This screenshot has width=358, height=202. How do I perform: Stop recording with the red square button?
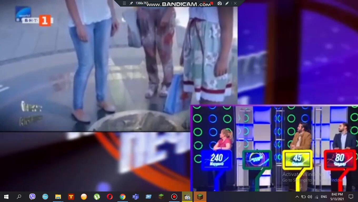211,3
